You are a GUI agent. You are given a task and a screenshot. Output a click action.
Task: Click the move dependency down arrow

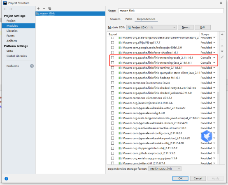[222, 51]
